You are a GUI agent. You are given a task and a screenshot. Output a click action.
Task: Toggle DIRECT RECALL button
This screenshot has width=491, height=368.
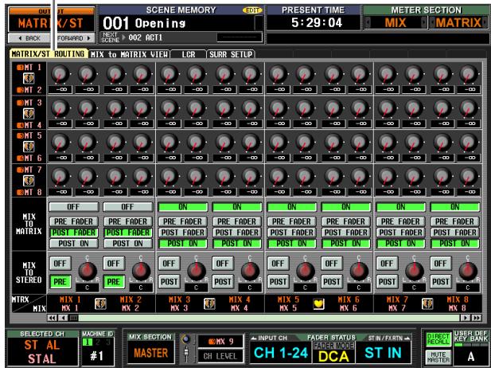click(x=438, y=339)
